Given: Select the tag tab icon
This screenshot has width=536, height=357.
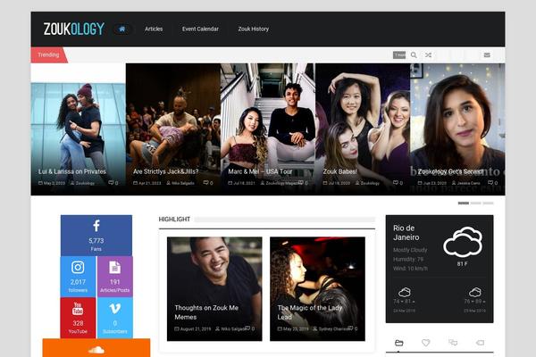Looking at the screenshot, I should 480,343.
